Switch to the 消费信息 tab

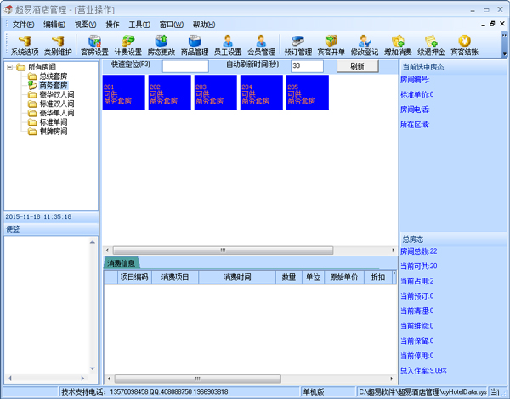pyautogui.click(x=121, y=263)
